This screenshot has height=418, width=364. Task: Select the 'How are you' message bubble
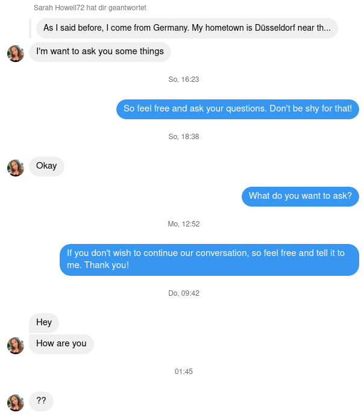(61, 344)
